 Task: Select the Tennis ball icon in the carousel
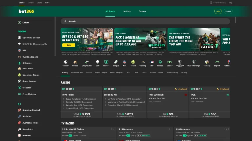133,63
